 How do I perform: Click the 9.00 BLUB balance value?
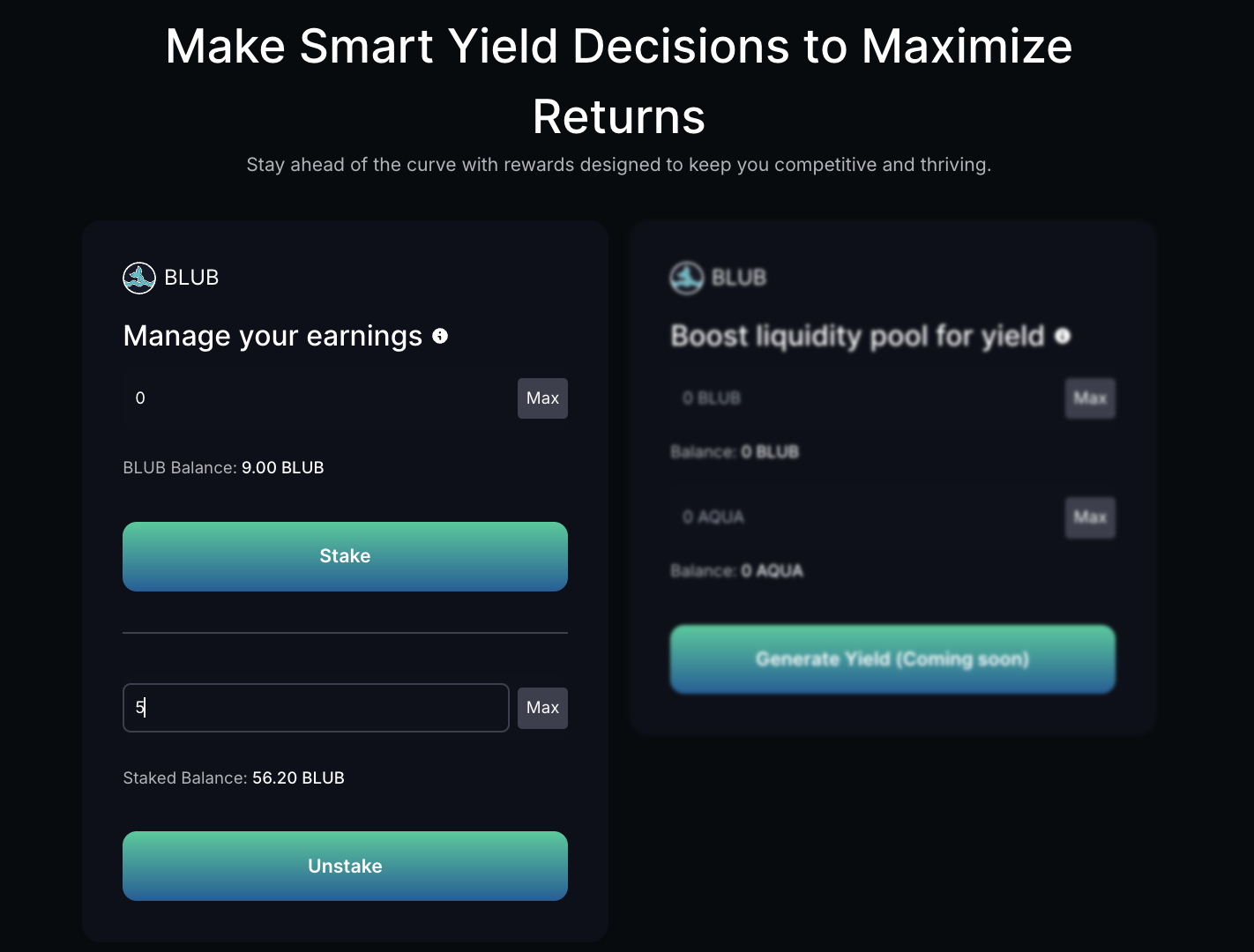pos(282,468)
